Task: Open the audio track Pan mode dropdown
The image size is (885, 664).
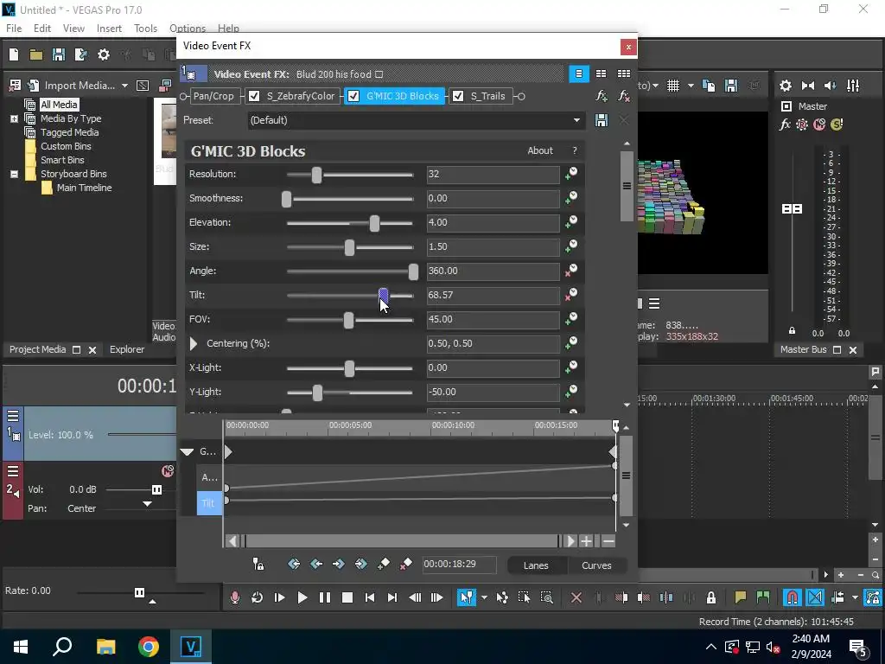Action: tap(147, 504)
